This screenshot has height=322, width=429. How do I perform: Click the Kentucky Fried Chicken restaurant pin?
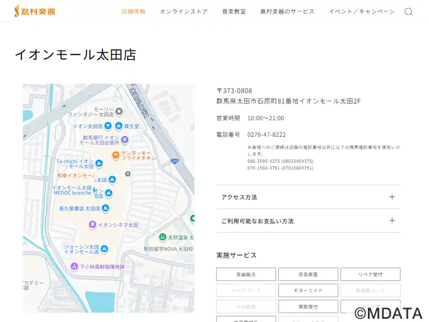115,155
